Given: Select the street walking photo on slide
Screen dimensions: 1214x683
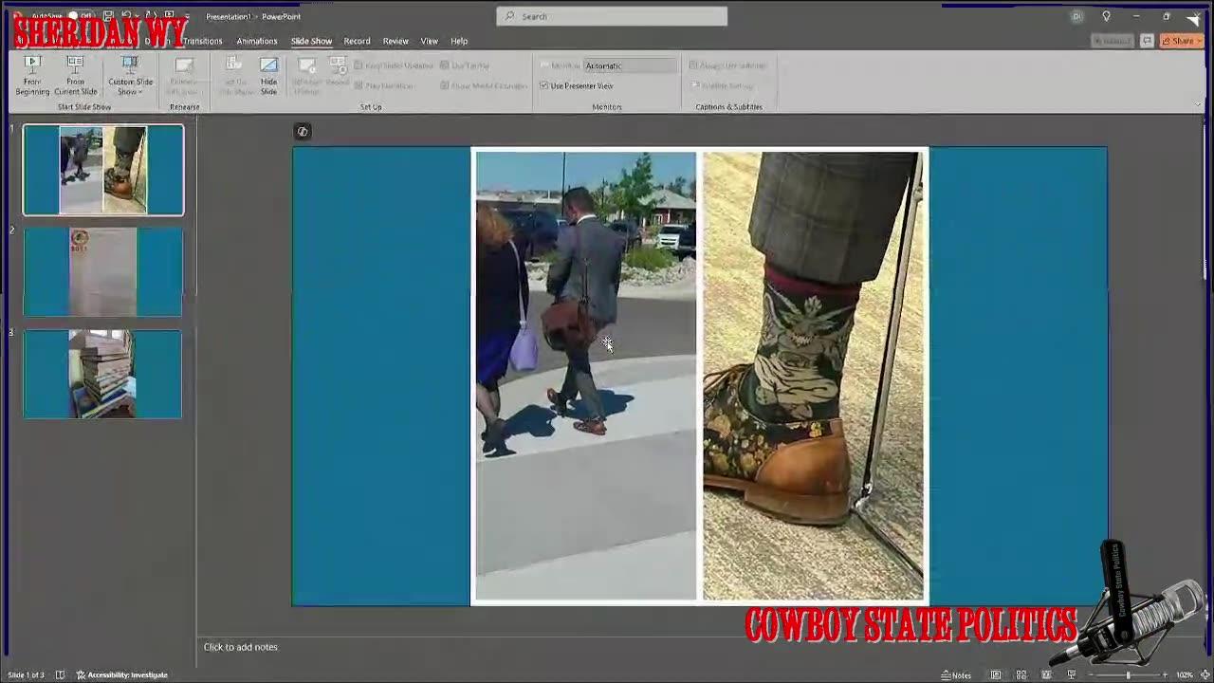Looking at the screenshot, I should (x=585, y=376).
